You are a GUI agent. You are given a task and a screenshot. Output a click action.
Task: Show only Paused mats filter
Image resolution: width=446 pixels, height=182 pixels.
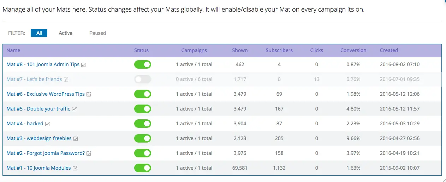click(98, 33)
